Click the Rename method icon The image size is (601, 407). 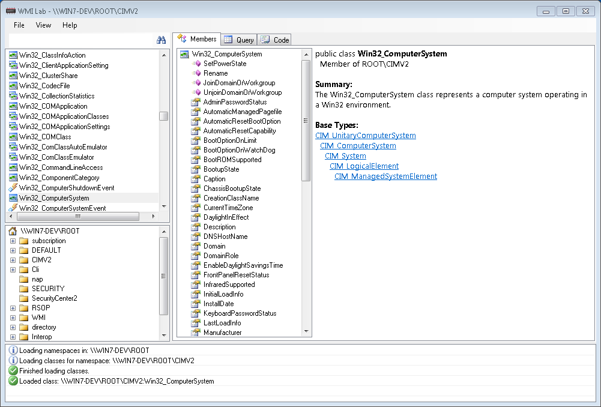(x=196, y=73)
